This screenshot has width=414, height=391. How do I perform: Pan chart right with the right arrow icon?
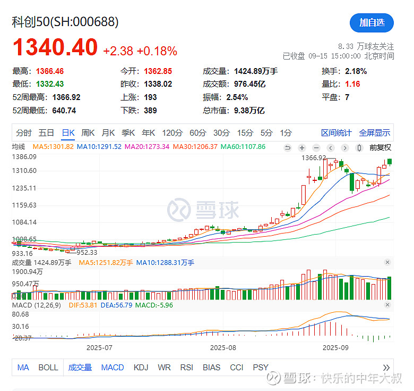[344, 147]
